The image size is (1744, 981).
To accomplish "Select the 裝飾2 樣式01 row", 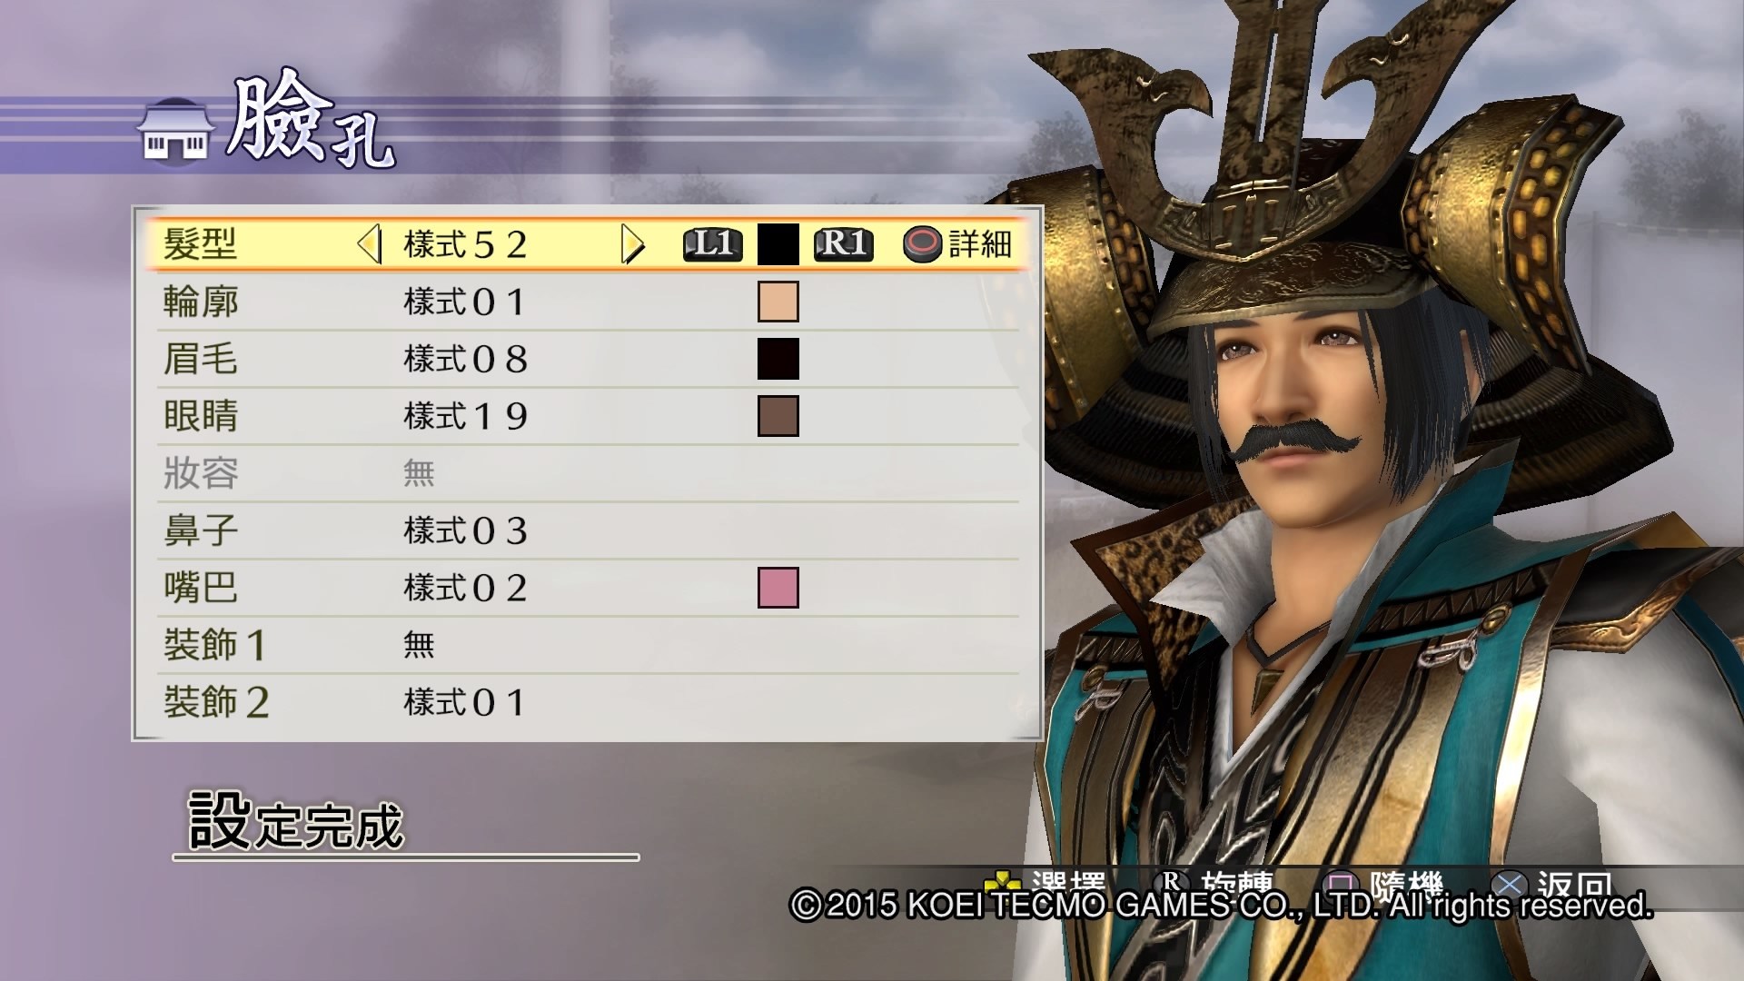I will point(588,702).
